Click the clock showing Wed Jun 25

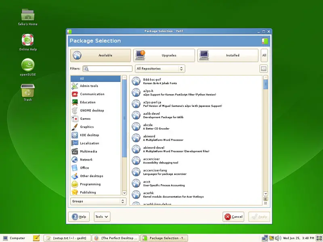(298, 238)
